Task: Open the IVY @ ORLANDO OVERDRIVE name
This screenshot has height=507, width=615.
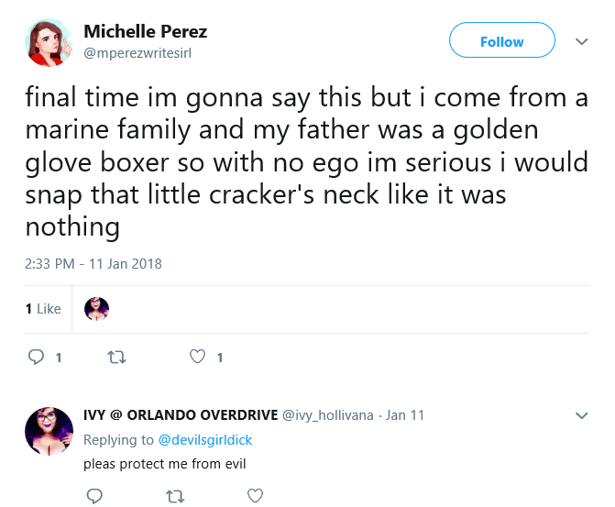Action: pyautogui.click(x=181, y=414)
